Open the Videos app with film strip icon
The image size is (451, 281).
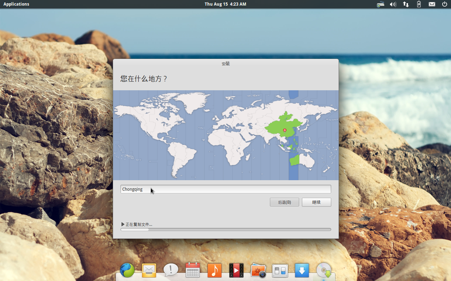[236, 270]
